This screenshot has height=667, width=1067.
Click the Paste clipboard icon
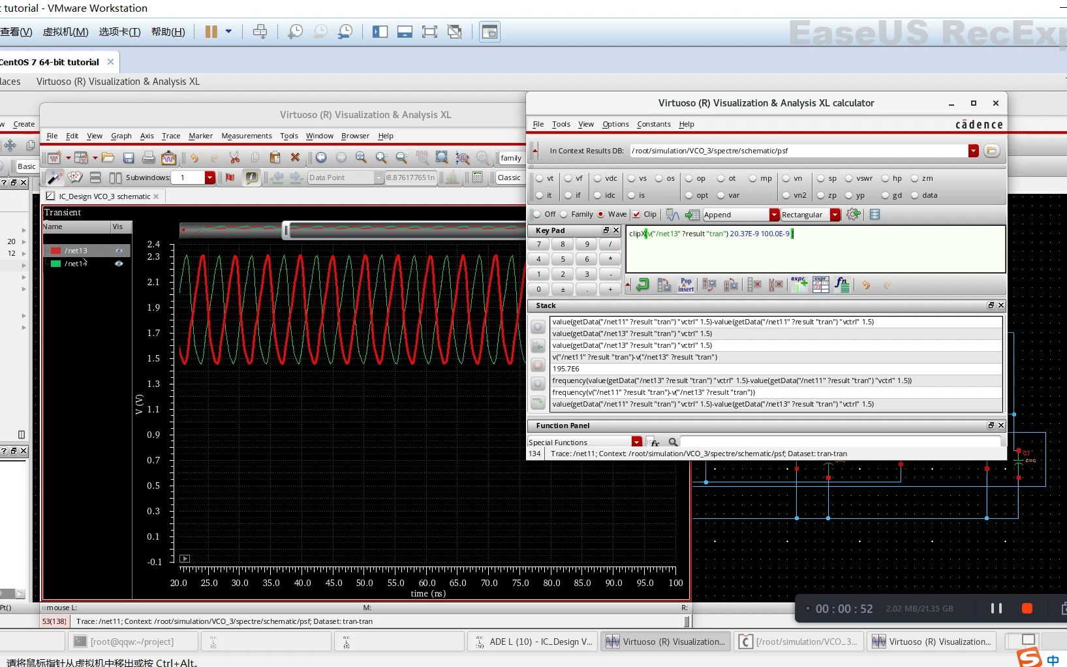click(275, 158)
